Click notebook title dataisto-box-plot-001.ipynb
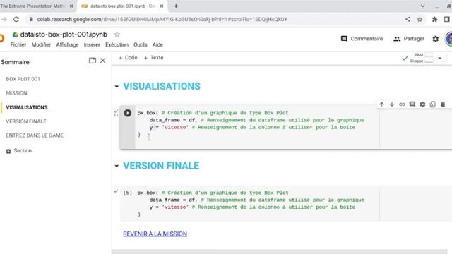Screen dimensions: 452x254 coord(64,35)
